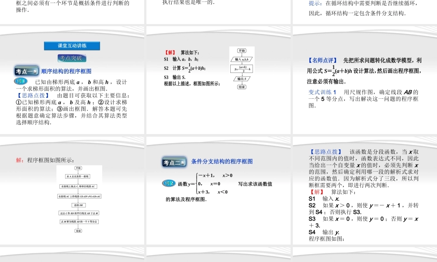Image resolution: width=437 pixels, height=262 pixels.
Task: Click the blue 变式训练 1 label
Action: (x=323, y=92)
